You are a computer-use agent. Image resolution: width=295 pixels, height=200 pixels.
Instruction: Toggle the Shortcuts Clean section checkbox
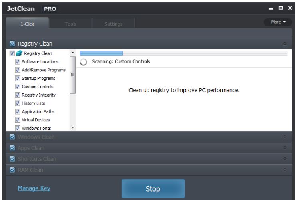(x=12, y=159)
